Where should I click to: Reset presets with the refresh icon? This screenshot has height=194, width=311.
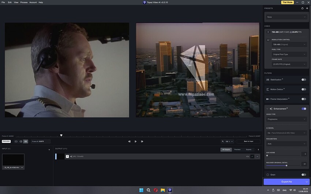(x=302, y=8)
